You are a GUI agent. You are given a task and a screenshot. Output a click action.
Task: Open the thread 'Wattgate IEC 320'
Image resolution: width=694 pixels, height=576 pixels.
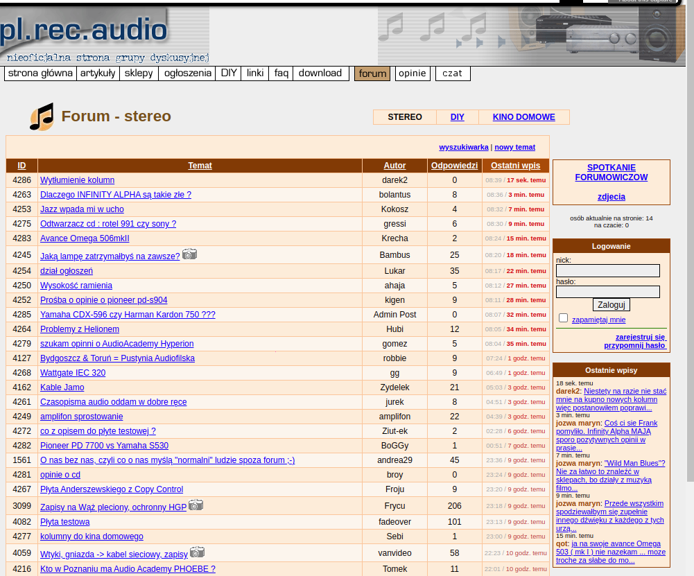pos(73,373)
